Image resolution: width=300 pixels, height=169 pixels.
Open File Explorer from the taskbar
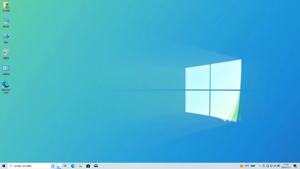80,166
